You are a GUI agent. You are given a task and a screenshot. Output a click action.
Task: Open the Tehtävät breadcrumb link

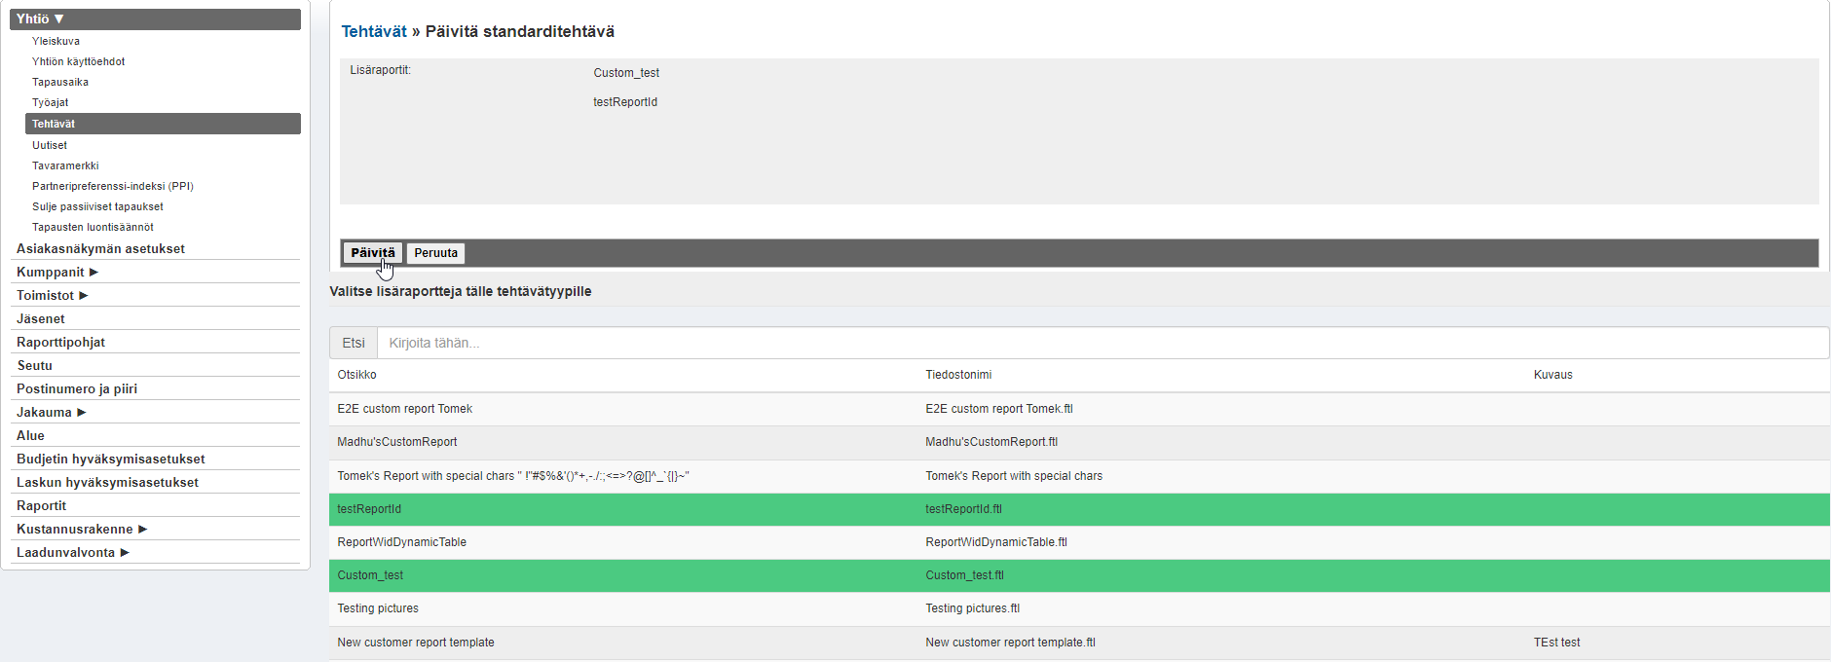374,31
